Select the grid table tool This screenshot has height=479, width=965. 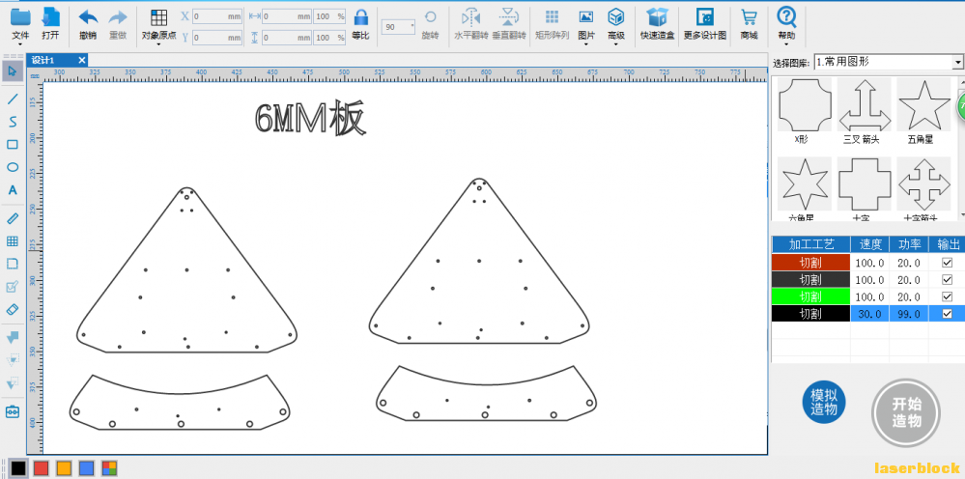(13, 241)
